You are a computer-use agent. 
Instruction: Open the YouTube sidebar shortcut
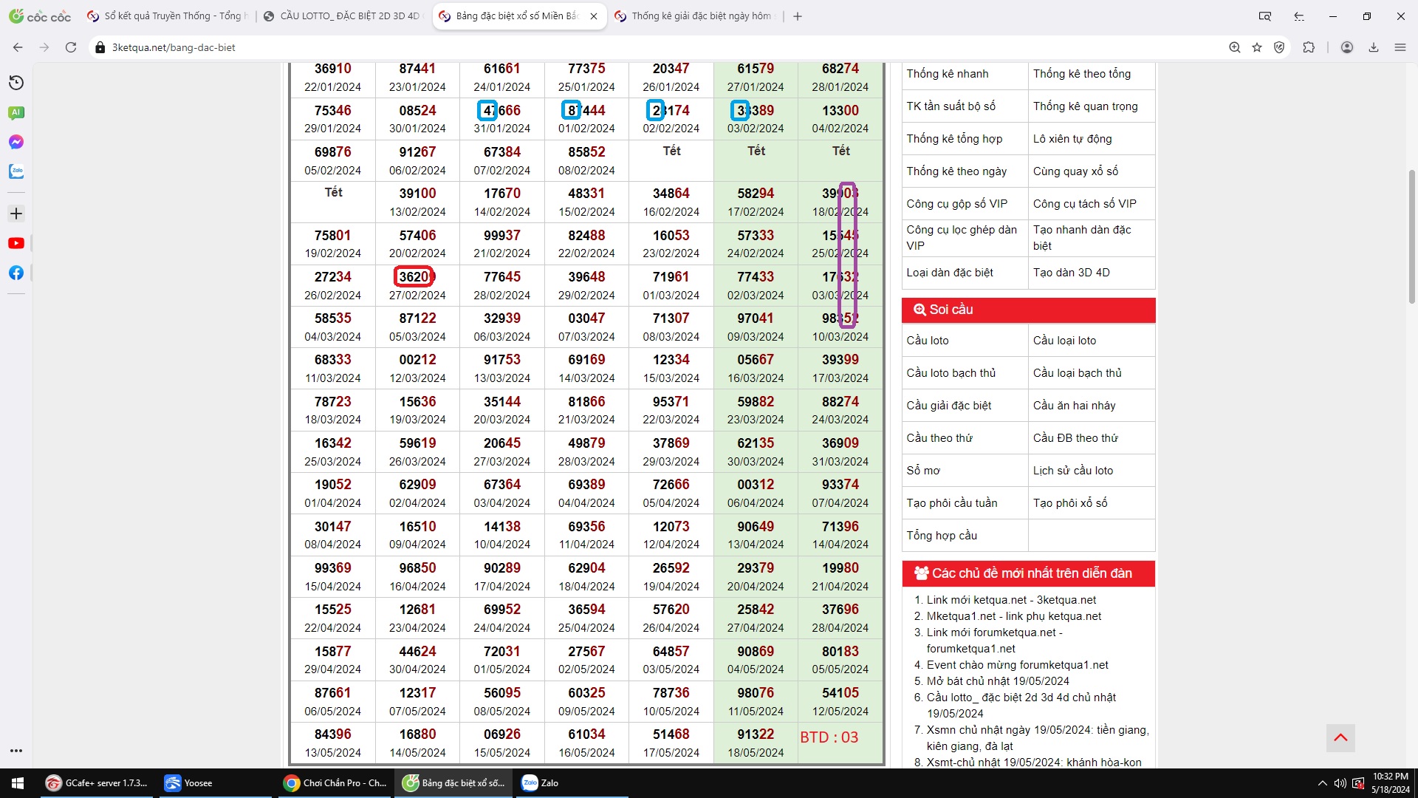(x=16, y=243)
